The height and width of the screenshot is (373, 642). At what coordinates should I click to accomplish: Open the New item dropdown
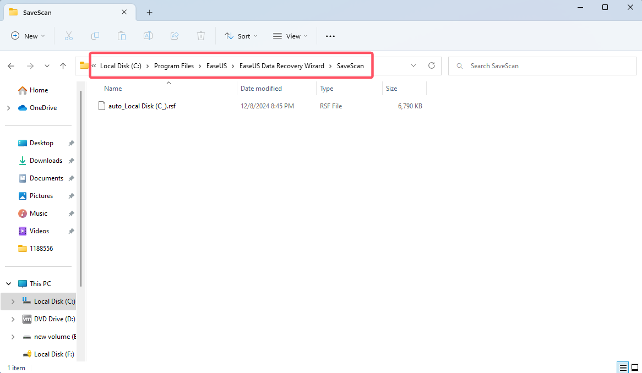(x=28, y=36)
